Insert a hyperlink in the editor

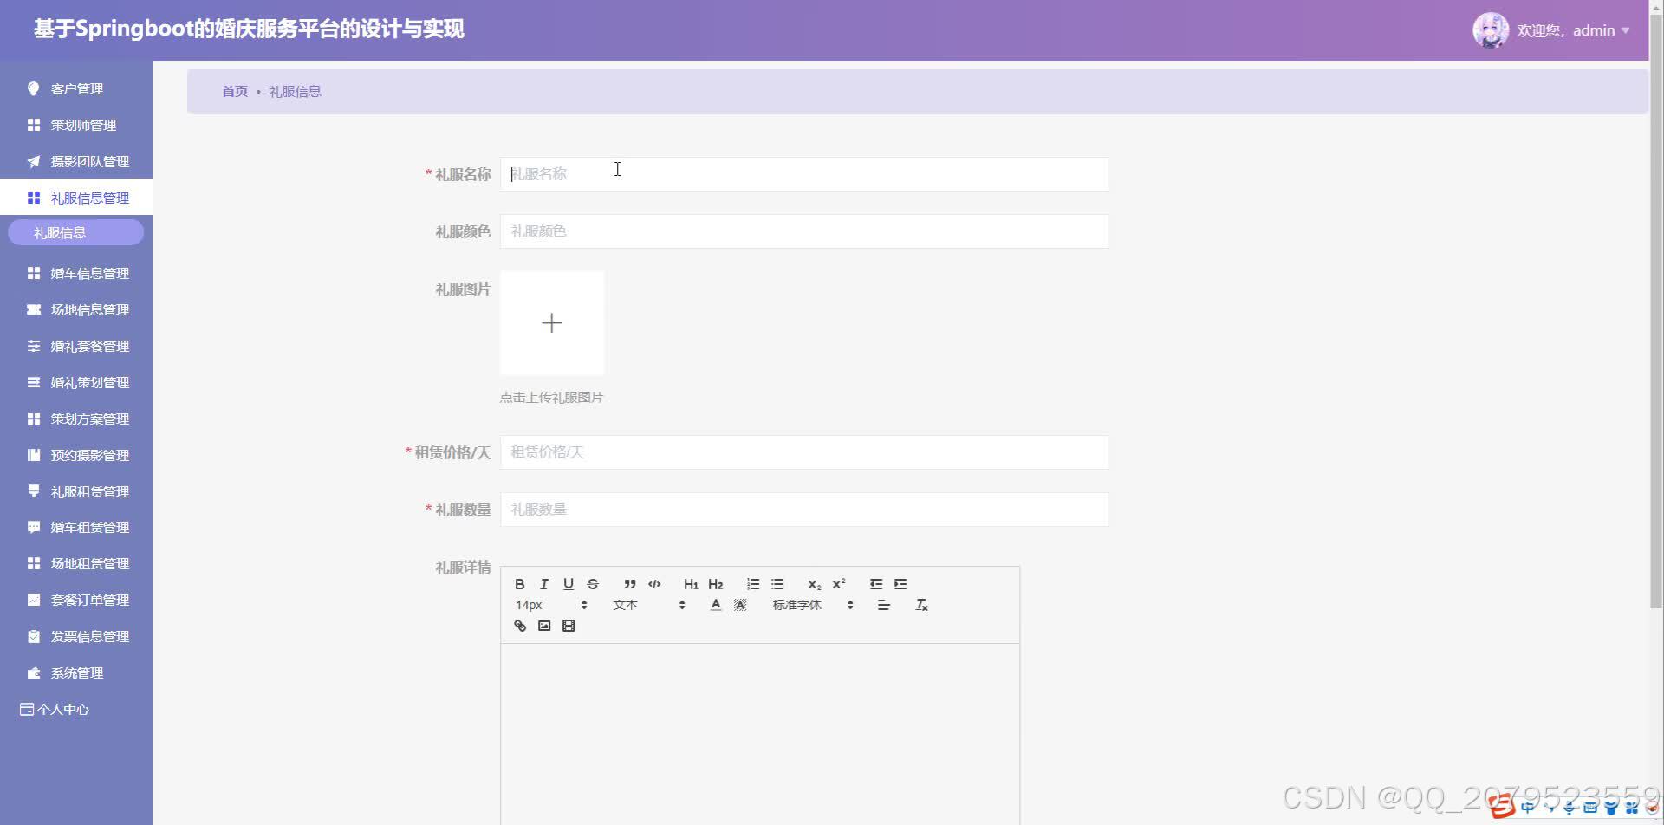pos(520,626)
